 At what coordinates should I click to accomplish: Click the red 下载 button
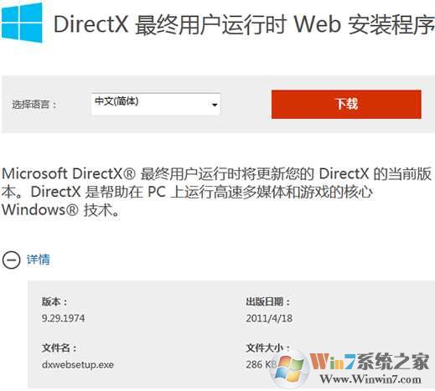[346, 104]
